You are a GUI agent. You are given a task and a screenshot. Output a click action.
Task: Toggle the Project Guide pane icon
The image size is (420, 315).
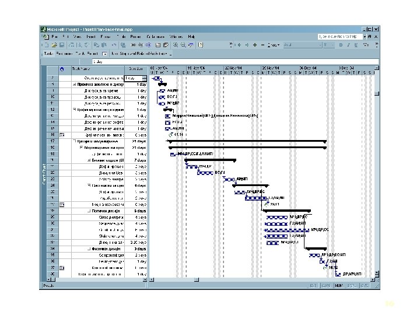click(x=105, y=54)
